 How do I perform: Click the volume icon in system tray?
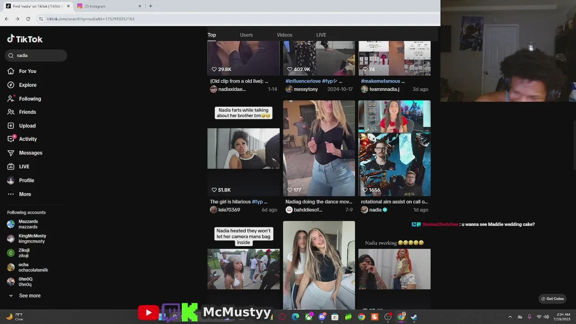[546, 317]
